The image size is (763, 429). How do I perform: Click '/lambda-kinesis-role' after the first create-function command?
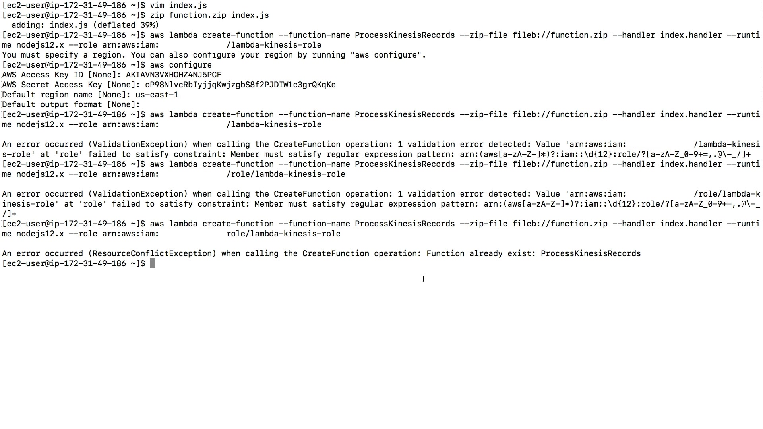click(x=274, y=45)
